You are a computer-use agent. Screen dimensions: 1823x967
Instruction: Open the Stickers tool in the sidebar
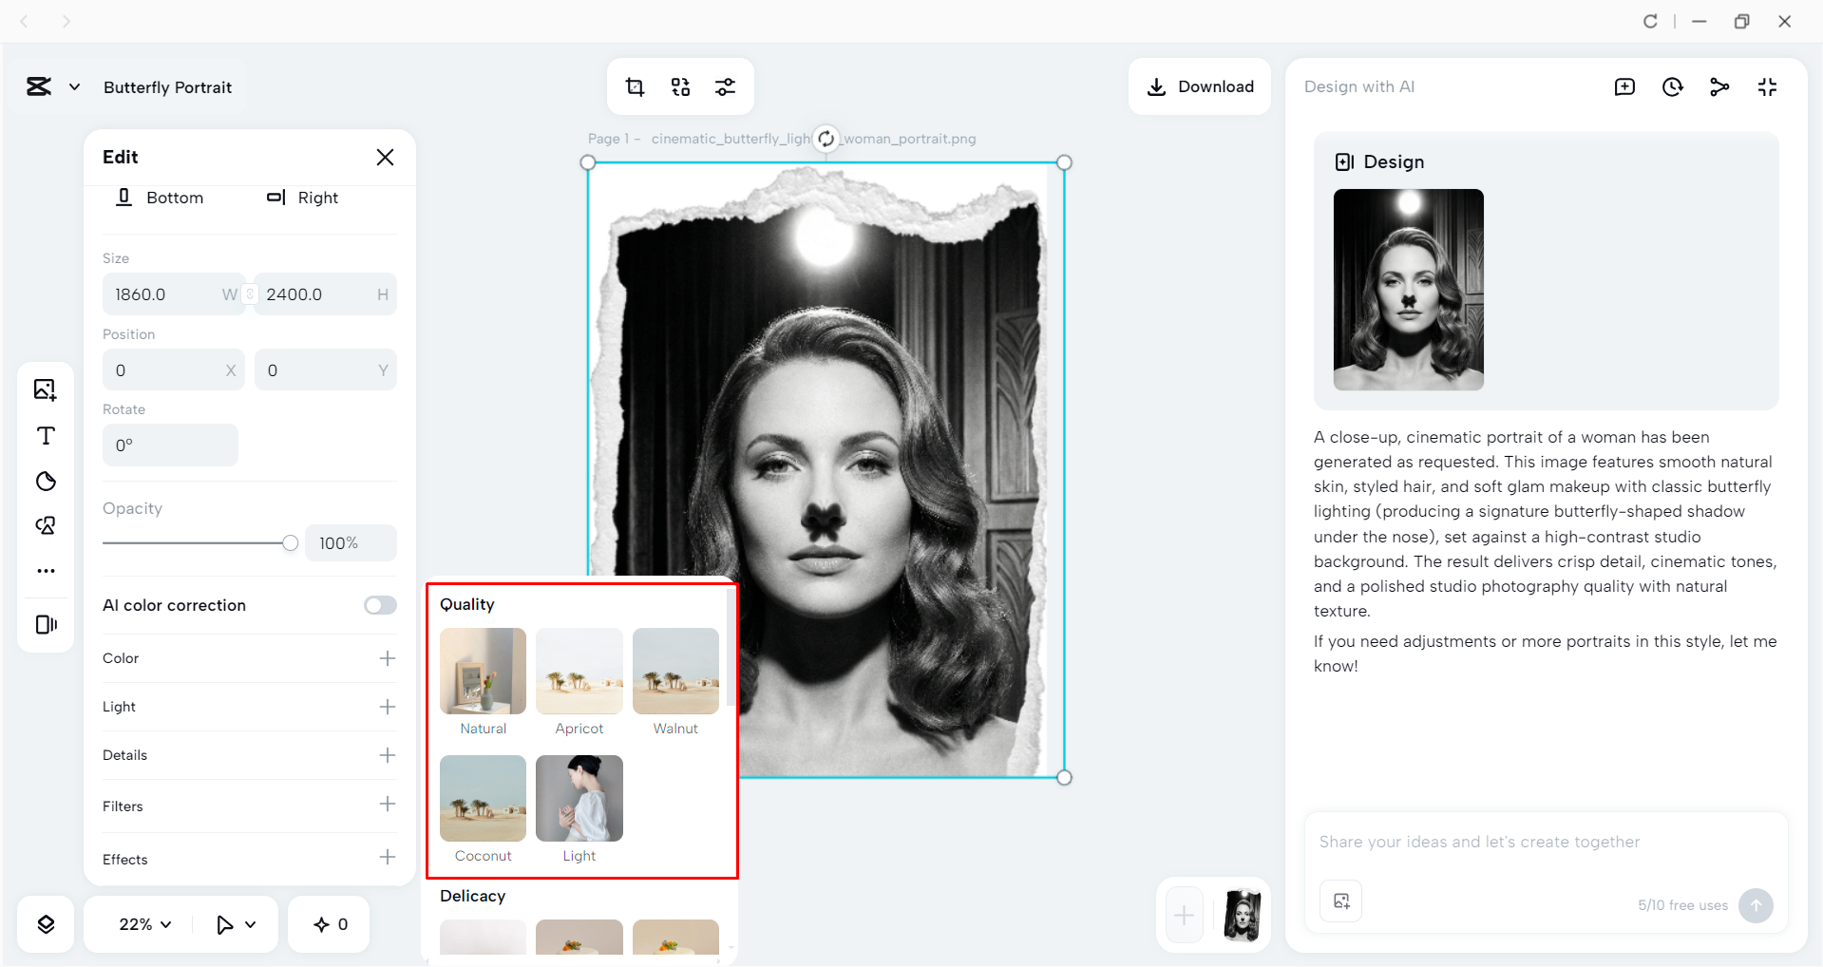coord(45,481)
